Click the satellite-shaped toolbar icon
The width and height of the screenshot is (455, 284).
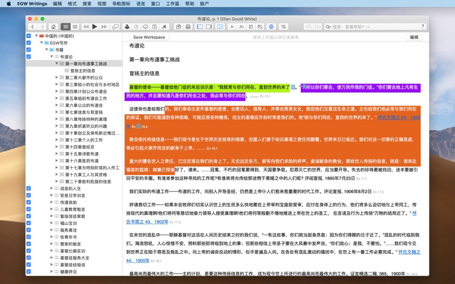tap(164, 27)
